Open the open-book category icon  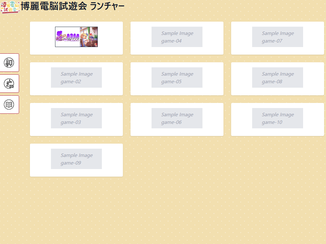(x=9, y=105)
